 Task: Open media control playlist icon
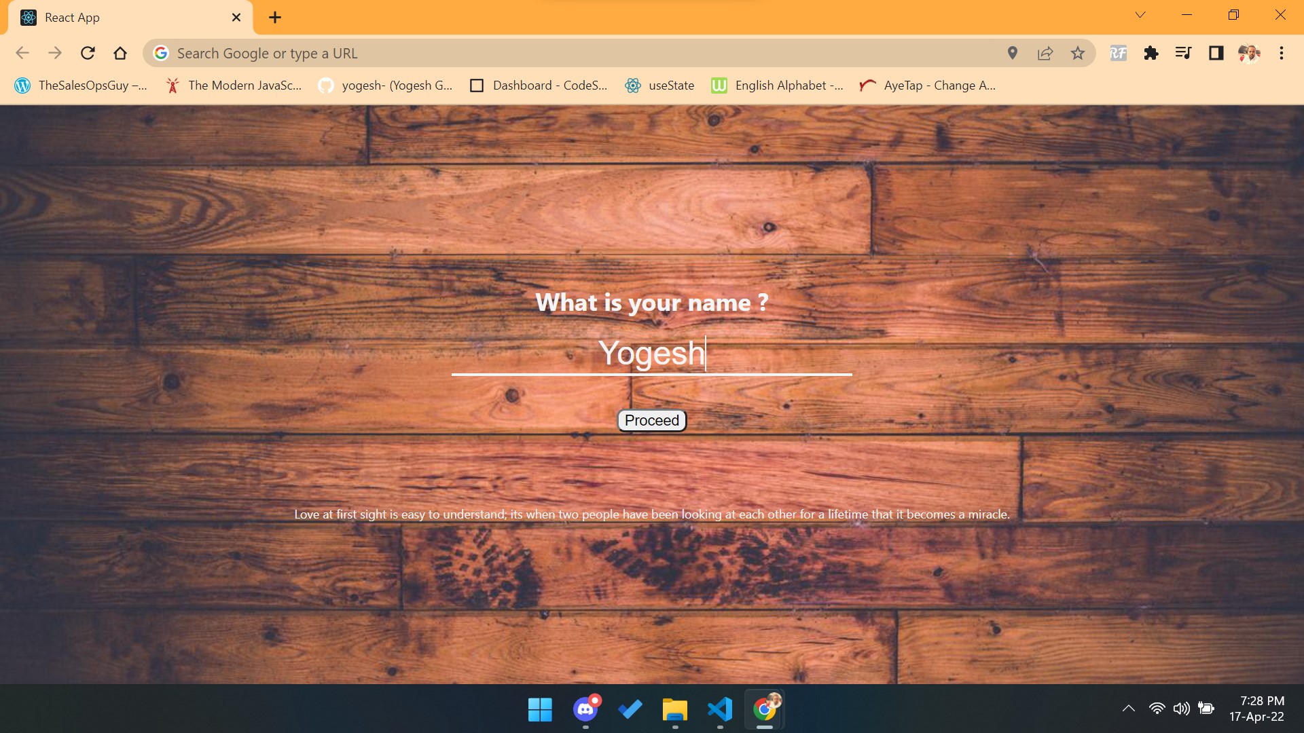(x=1183, y=53)
